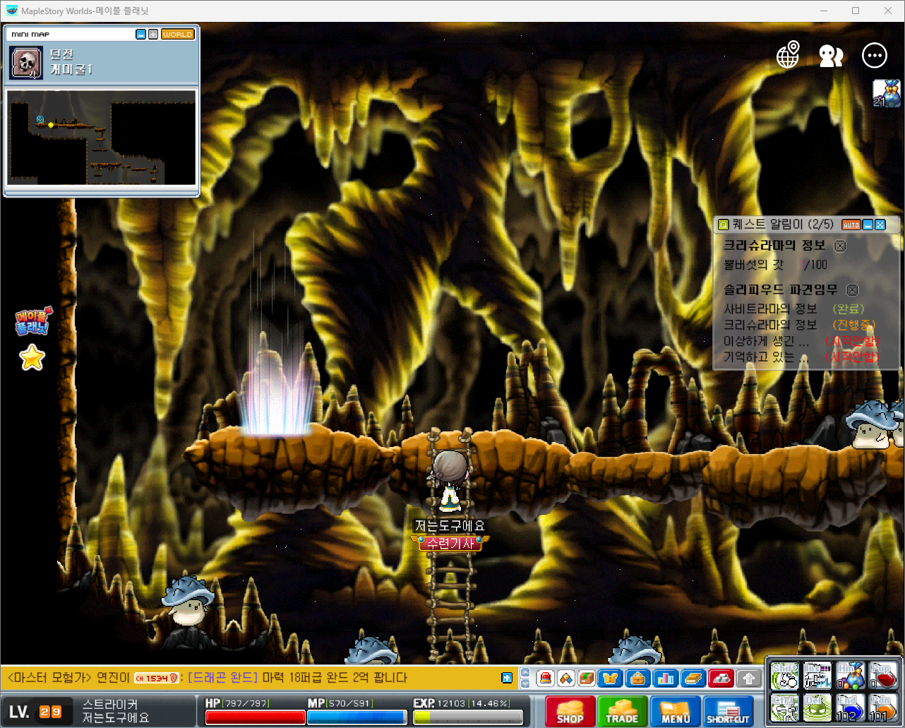The width and height of the screenshot is (905, 728).
Task: Open the three-dot more options button
Action: tap(875, 55)
